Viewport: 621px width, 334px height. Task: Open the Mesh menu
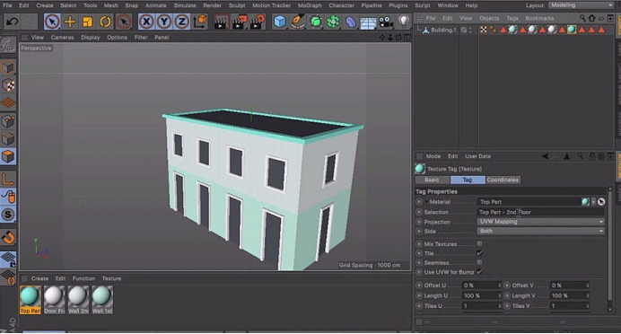click(111, 5)
